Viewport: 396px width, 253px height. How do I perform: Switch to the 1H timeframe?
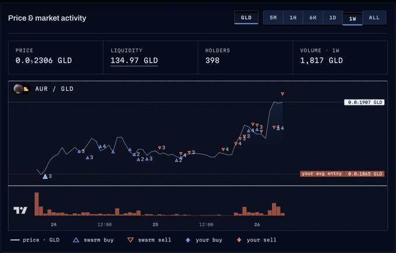(x=293, y=17)
